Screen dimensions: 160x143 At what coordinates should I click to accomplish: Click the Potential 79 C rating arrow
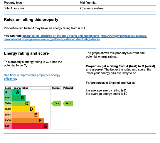[68, 103]
